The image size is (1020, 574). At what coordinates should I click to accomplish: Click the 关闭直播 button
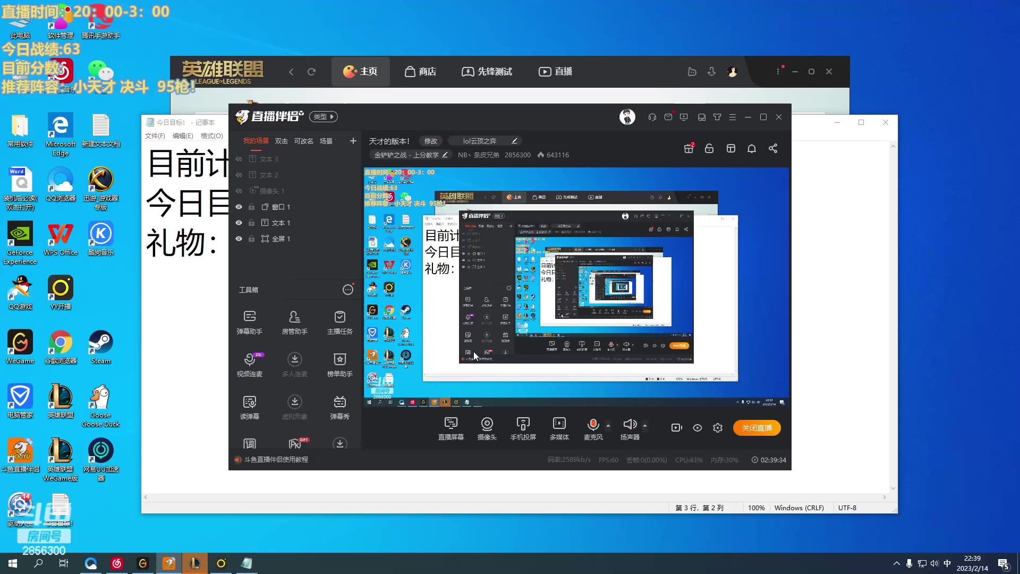(756, 428)
